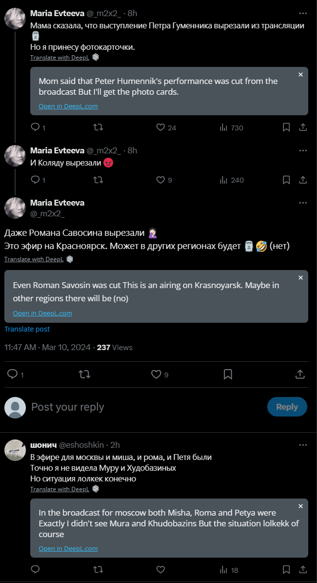Image resolution: width=317 pixels, height=583 pixels.
Task: Share the main tweet dated Mar 10, 2024
Action: tap(300, 375)
